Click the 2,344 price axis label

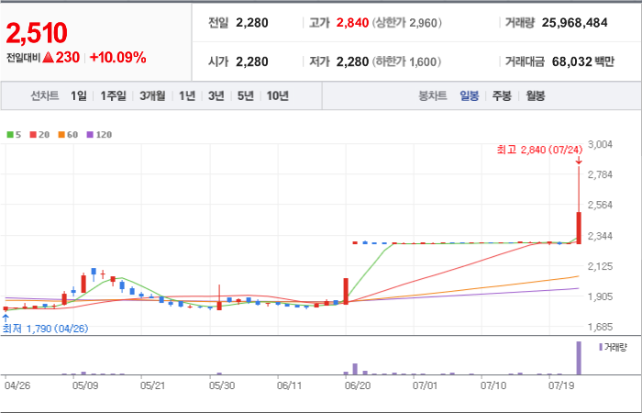600,236
